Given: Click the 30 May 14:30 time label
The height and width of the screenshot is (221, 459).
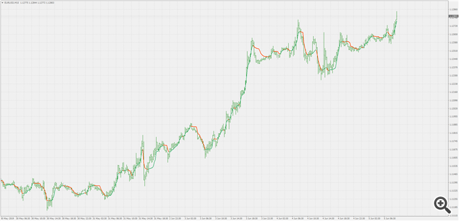Looking at the screenshot, I should pos(53,219).
